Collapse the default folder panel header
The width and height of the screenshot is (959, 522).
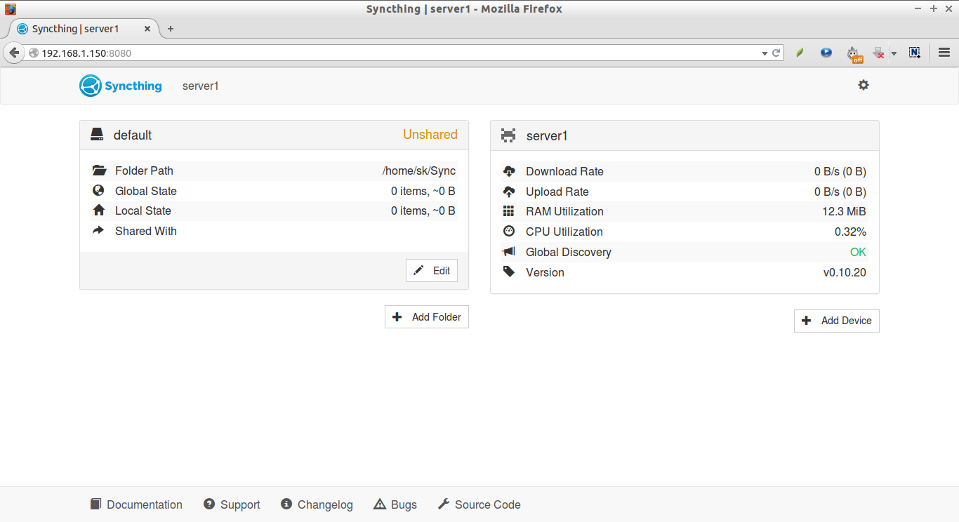click(x=274, y=135)
